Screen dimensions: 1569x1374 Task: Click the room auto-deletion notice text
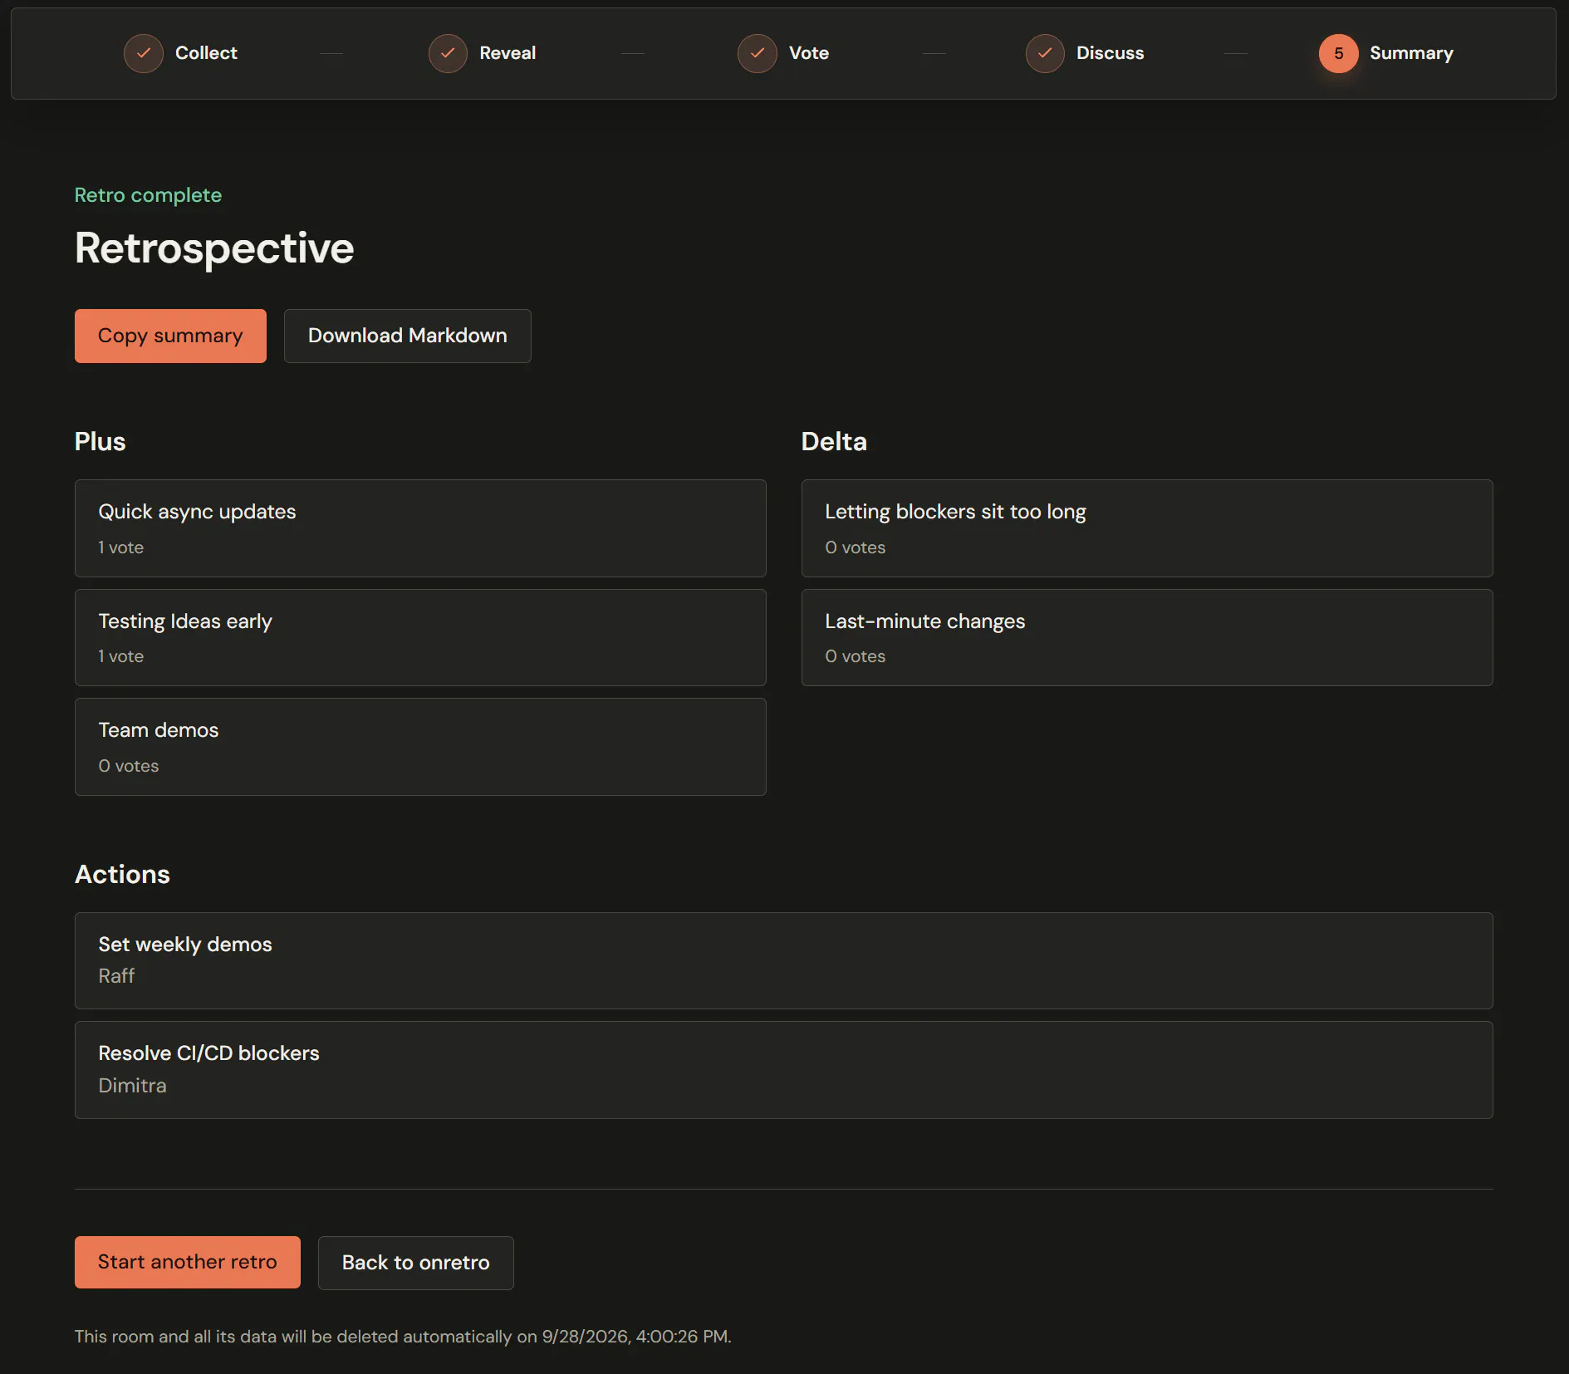(403, 1337)
